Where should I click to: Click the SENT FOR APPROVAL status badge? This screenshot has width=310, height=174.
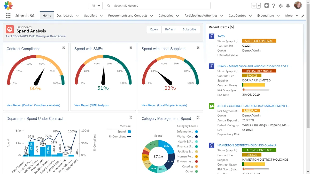(x=259, y=41)
